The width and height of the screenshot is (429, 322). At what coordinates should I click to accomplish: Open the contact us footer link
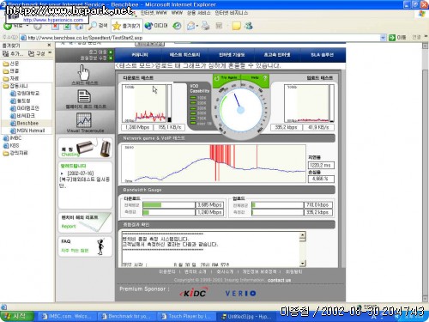tap(279, 280)
